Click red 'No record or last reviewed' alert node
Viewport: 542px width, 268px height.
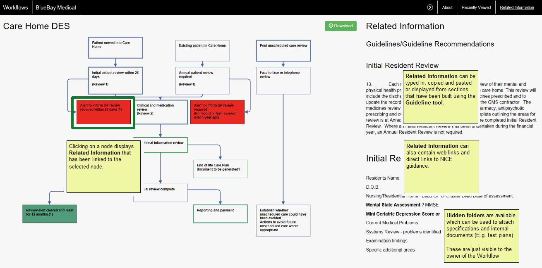(x=217, y=112)
